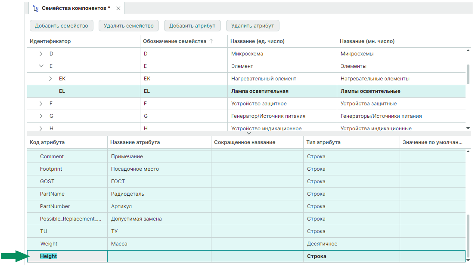Click the Добавить атрибут button

point(192,26)
